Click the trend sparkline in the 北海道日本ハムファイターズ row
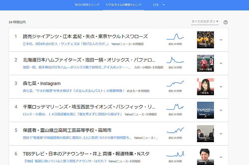Viewport: 249px width, 165px height. pos(175,60)
